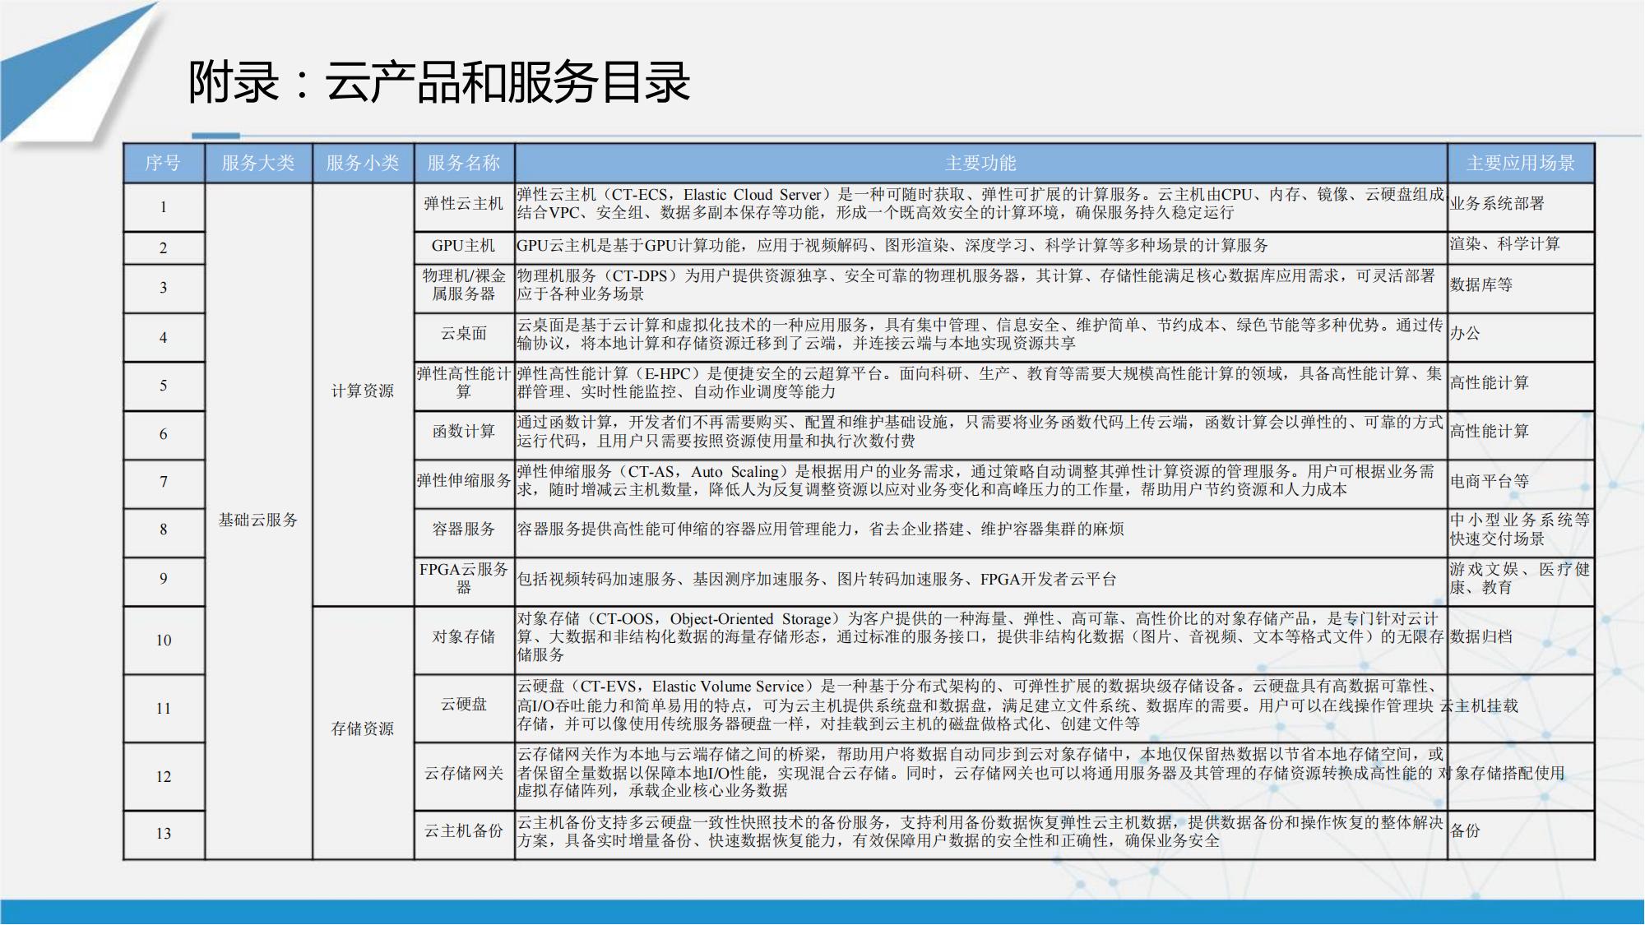The width and height of the screenshot is (1645, 925).
Task: Click the 基础云服务 category cell
Action: coord(258,520)
